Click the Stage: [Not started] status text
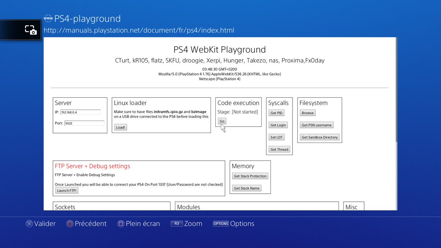 238,112
